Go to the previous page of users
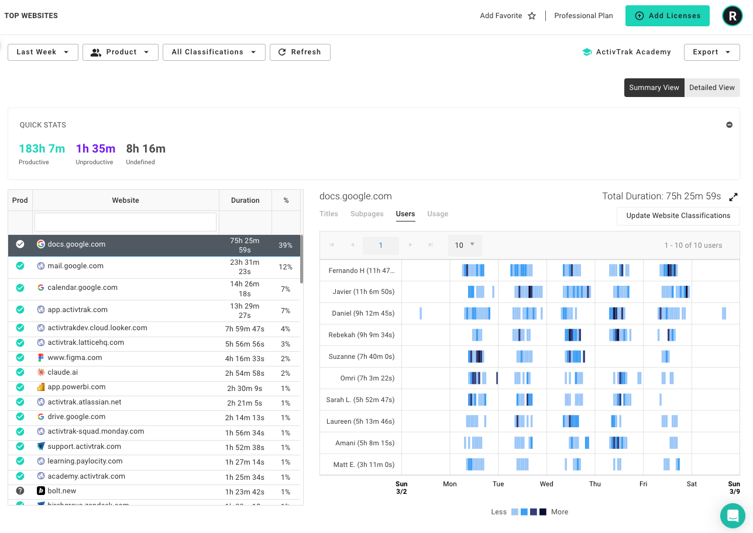753x533 pixels. (x=352, y=245)
